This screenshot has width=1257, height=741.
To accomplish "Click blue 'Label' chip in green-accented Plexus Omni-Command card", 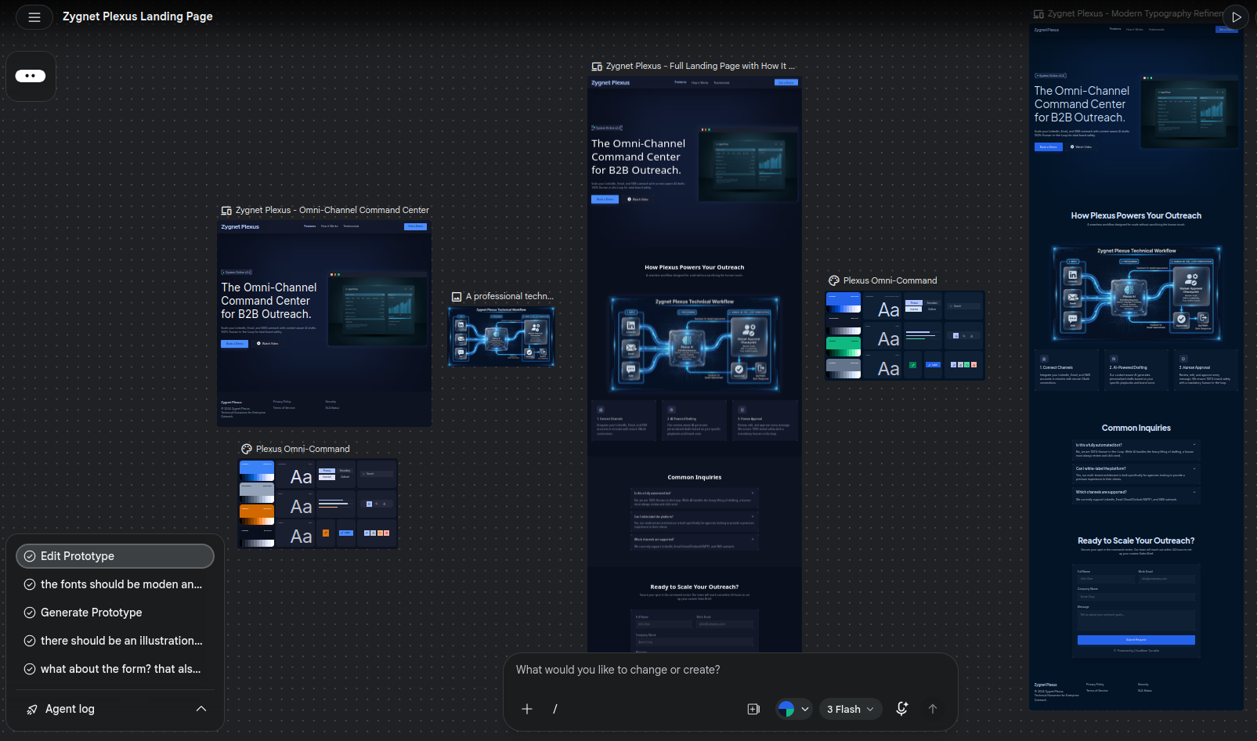I will pos(933,365).
